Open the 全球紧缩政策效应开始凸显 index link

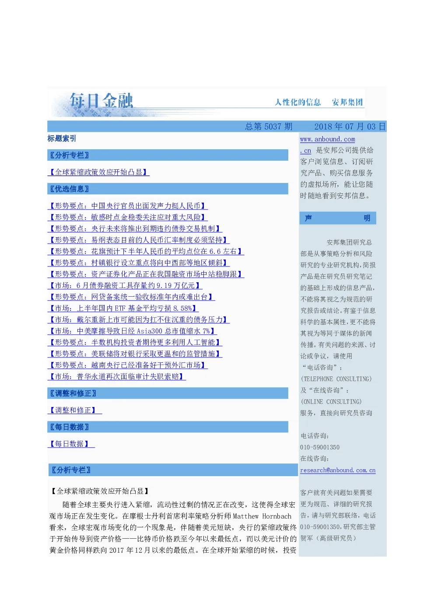(x=98, y=172)
